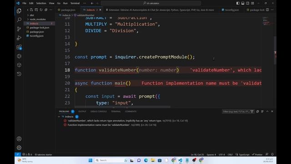This screenshot has height=164, width=291.
Task: Select the Debug Console panel tab
Action: (99, 111)
